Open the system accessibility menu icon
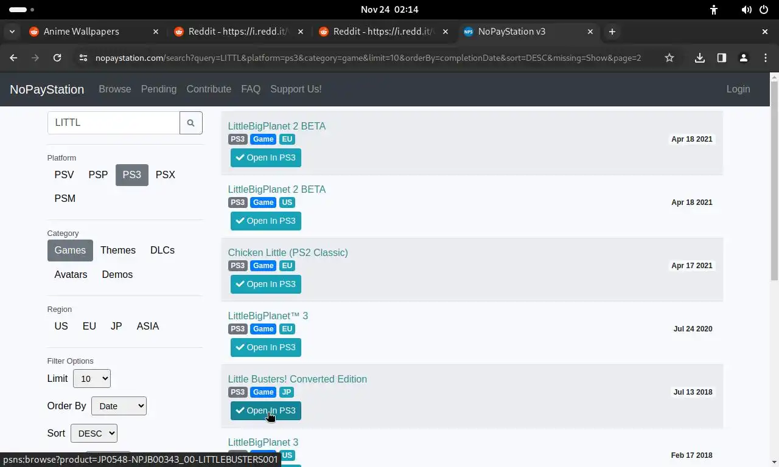Screen dimensions: 779x467 click(x=714, y=10)
